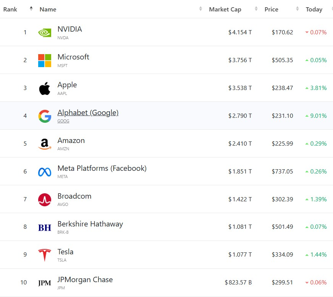The height and width of the screenshot is (297, 333).
Task: Click the $299.51 price for JPMorgan Chase
Action: [x=283, y=283]
